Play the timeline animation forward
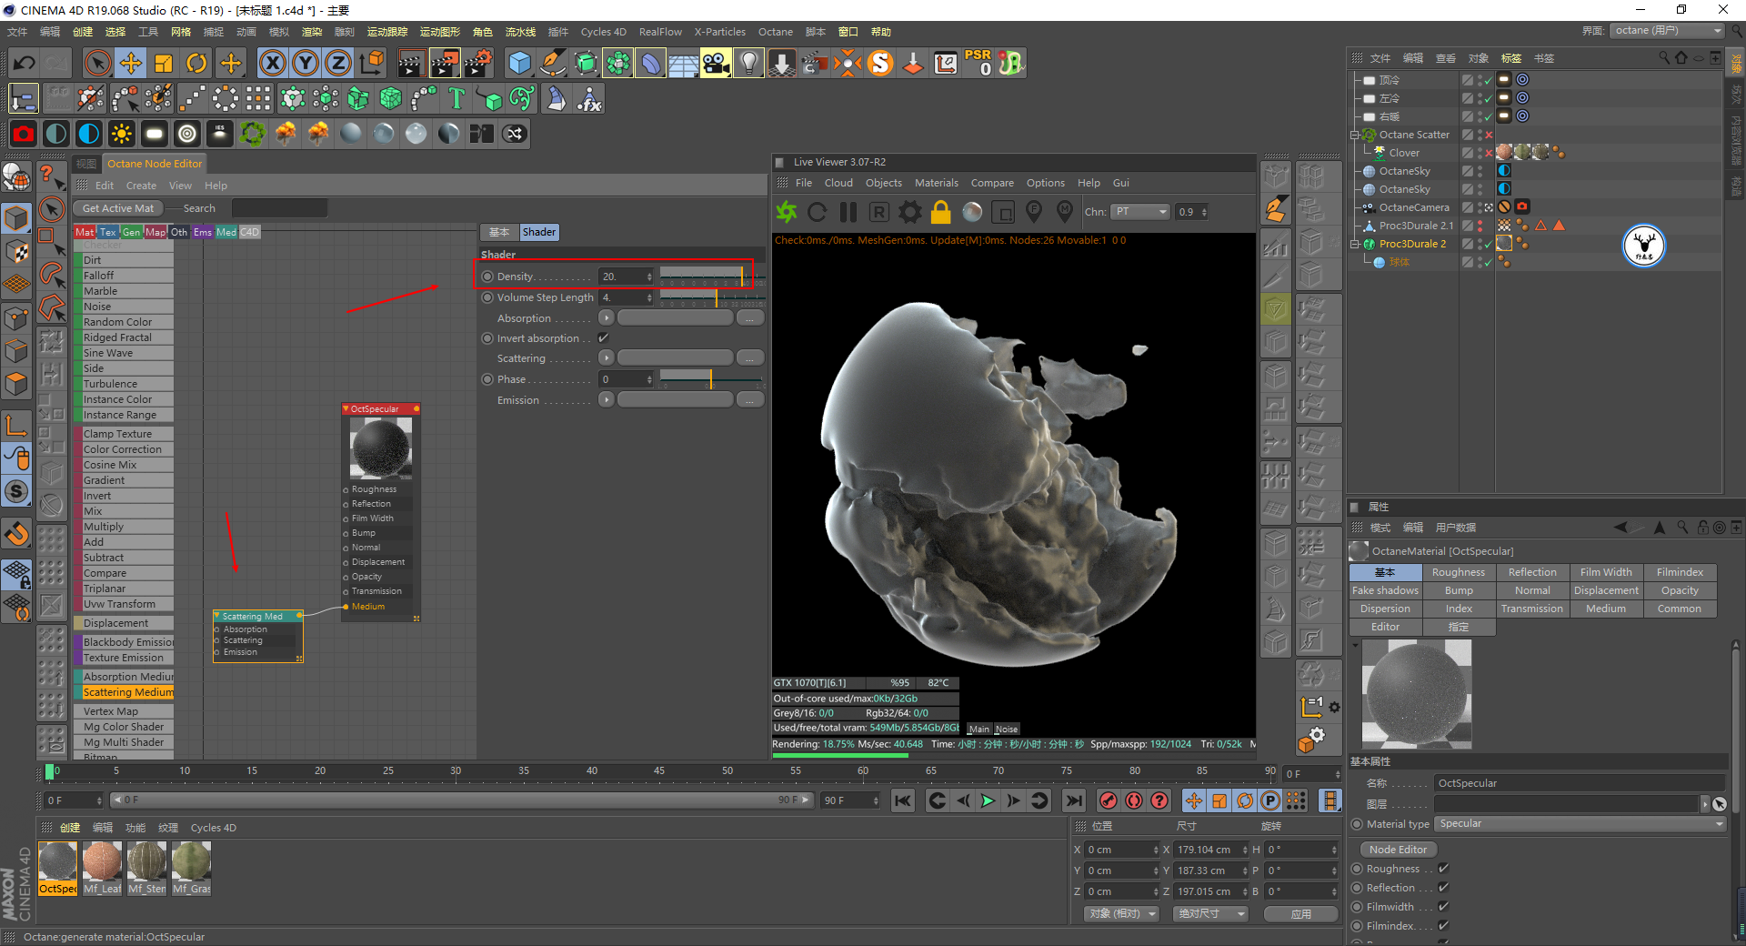Image resolution: width=1746 pixels, height=946 pixels. [988, 800]
